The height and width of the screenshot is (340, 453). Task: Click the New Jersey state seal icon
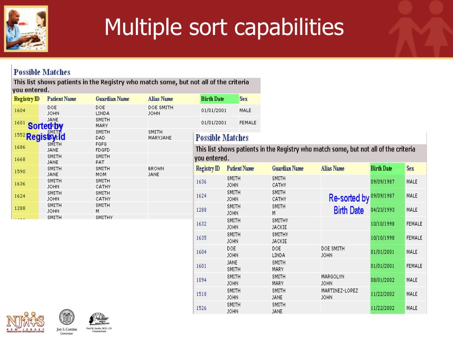tap(67, 317)
